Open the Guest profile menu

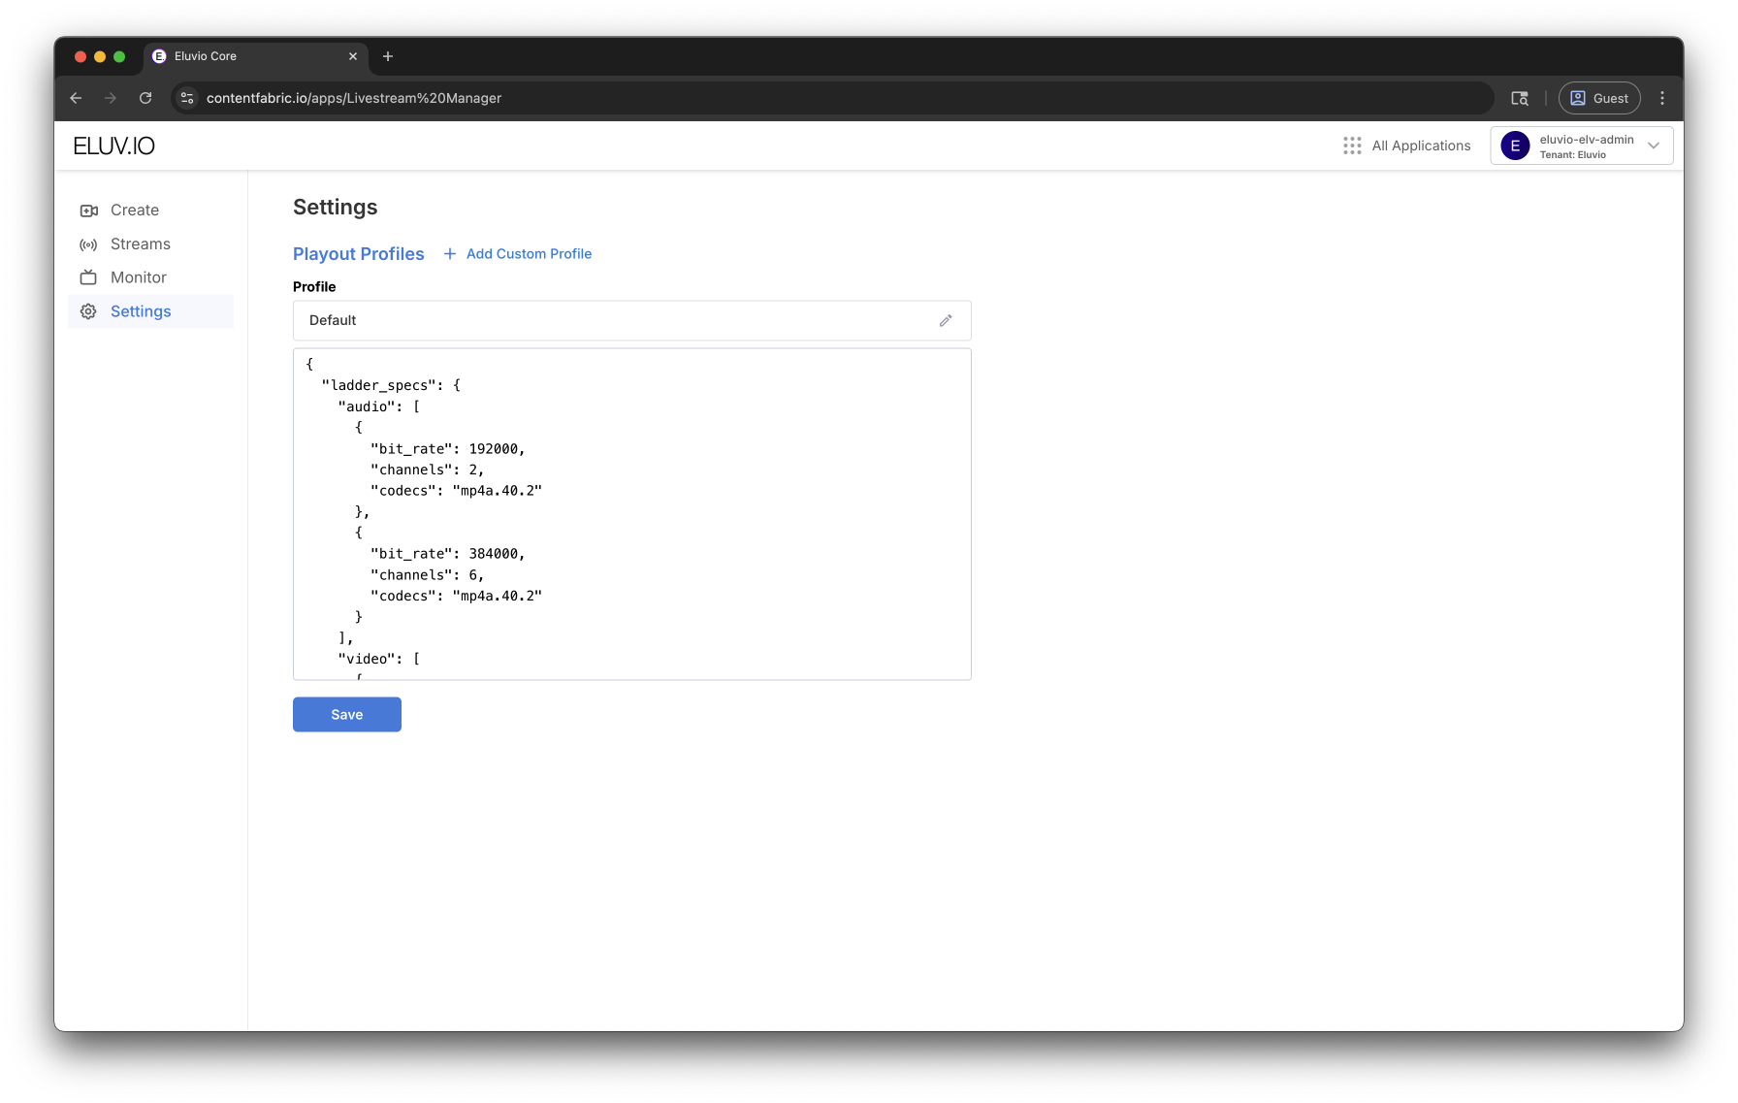pyautogui.click(x=1599, y=98)
